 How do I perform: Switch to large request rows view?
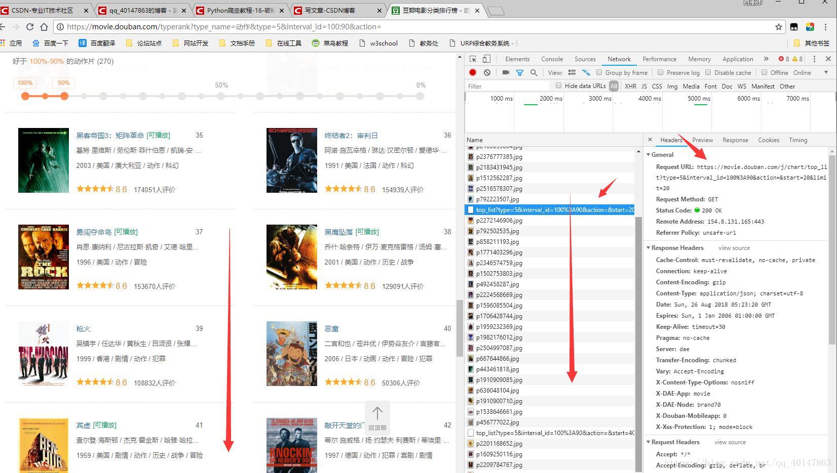tap(572, 72)
